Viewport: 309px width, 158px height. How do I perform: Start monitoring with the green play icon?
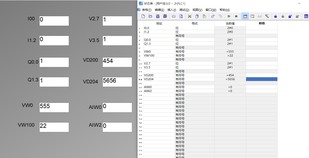229,16
